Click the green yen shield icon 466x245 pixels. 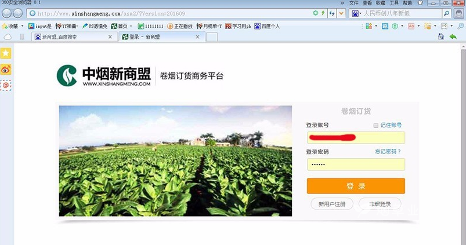tap(395, 26)
